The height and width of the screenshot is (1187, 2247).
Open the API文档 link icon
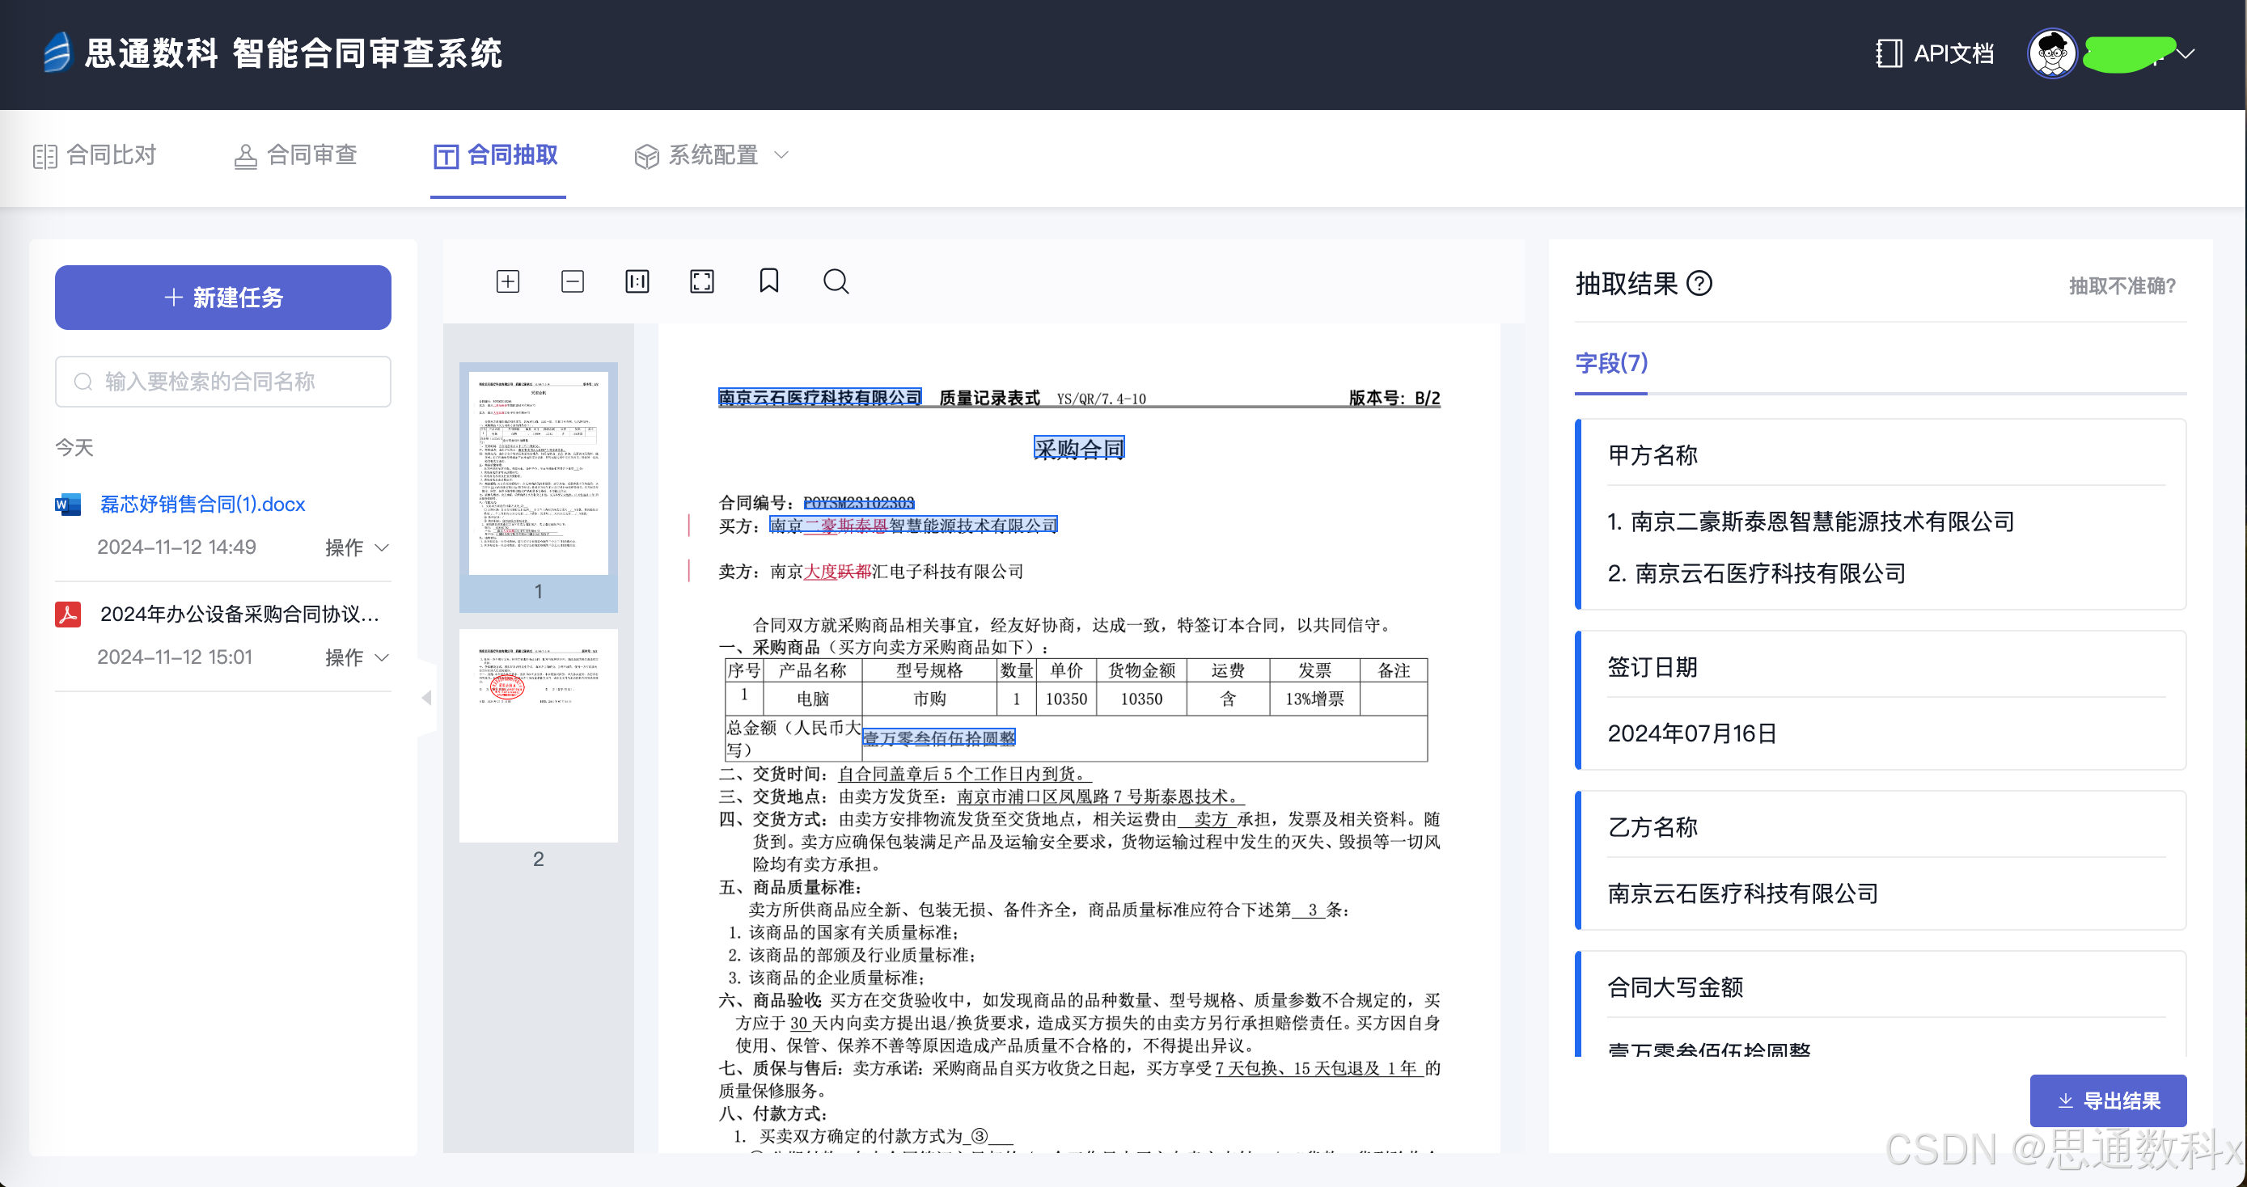[1889, 53]
